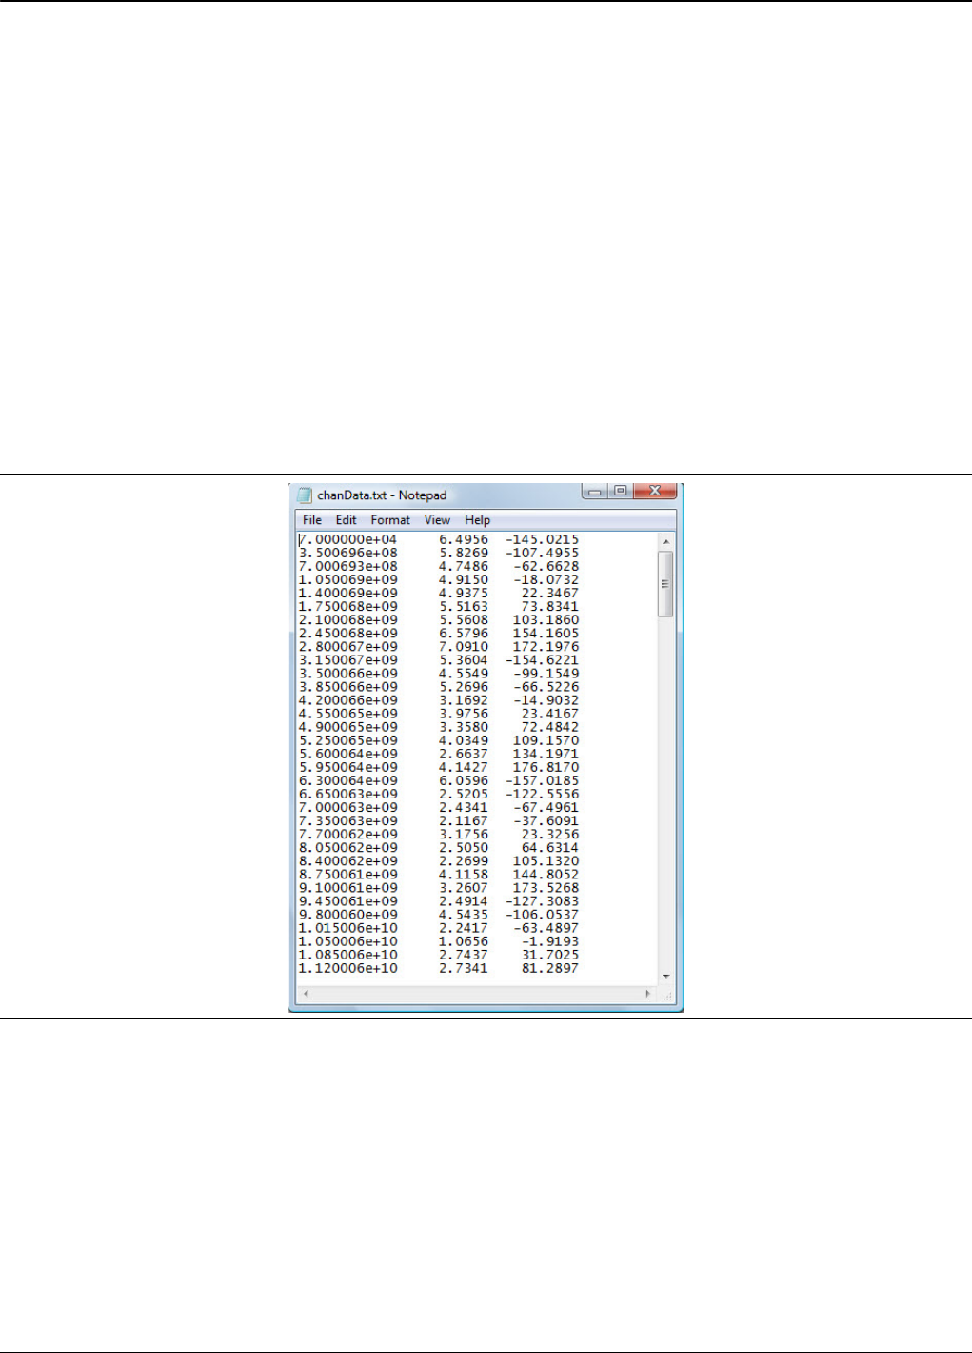Maximize the chanData.txt Notepad window
The image size is (972, 1353).
620,492
